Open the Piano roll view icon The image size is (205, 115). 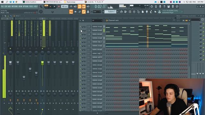[x=126, y=12]
